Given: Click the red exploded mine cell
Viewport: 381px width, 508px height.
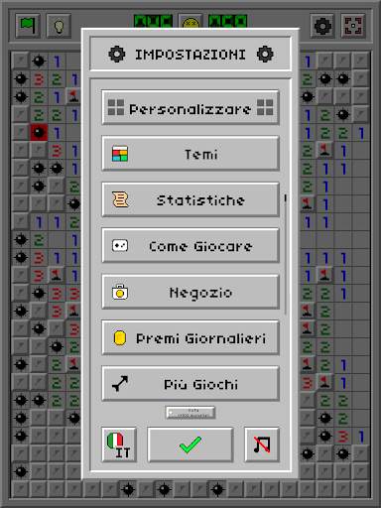Looking at the screenshot, I should coord(39,133).
